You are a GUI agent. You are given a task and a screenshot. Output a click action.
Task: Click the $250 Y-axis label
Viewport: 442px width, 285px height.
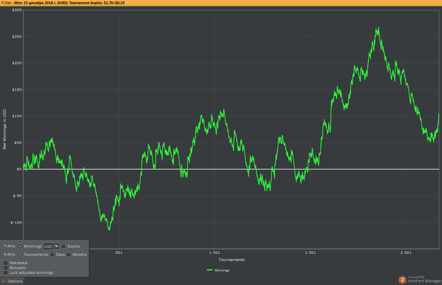click(x=17, y=37)
